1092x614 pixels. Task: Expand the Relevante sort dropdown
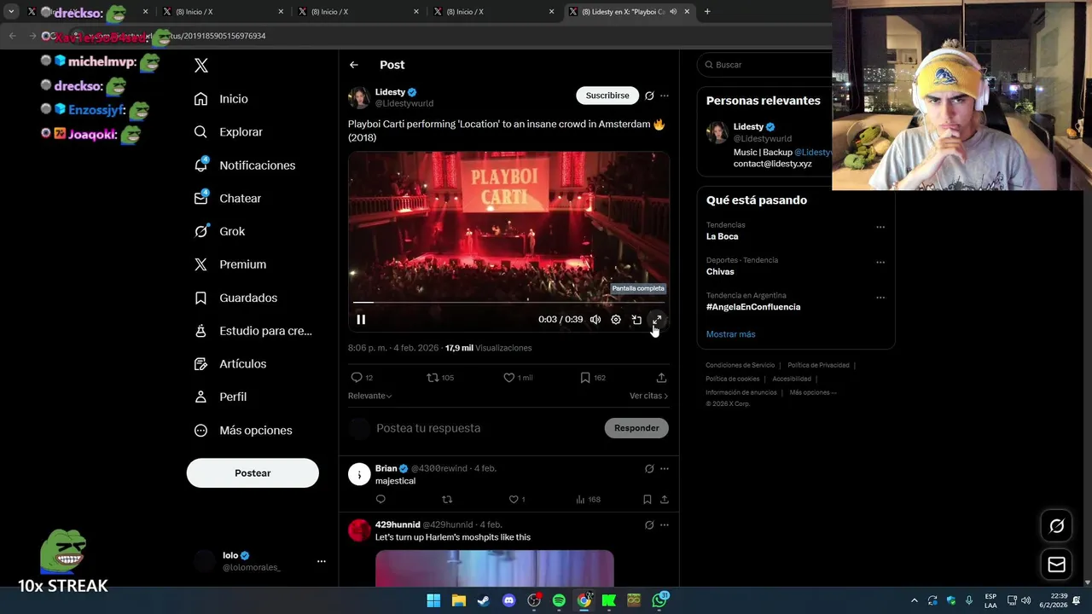click(369, 396)
